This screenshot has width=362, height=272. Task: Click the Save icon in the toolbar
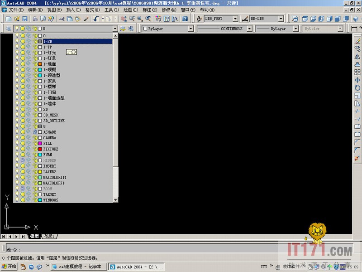click(24, 19)
